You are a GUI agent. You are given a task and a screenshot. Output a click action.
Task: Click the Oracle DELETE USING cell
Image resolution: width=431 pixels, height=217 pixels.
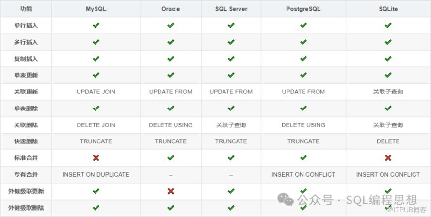click(171, 125)
